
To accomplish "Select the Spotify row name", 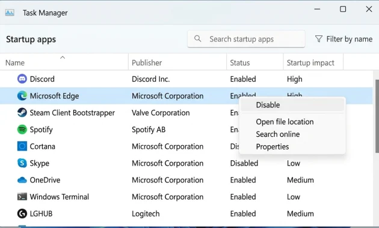I will pos(41,130).
